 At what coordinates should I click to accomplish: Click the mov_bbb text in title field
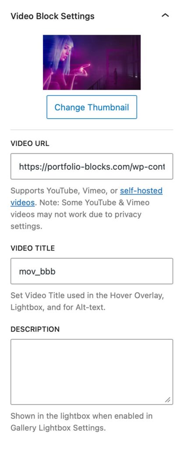37,272
